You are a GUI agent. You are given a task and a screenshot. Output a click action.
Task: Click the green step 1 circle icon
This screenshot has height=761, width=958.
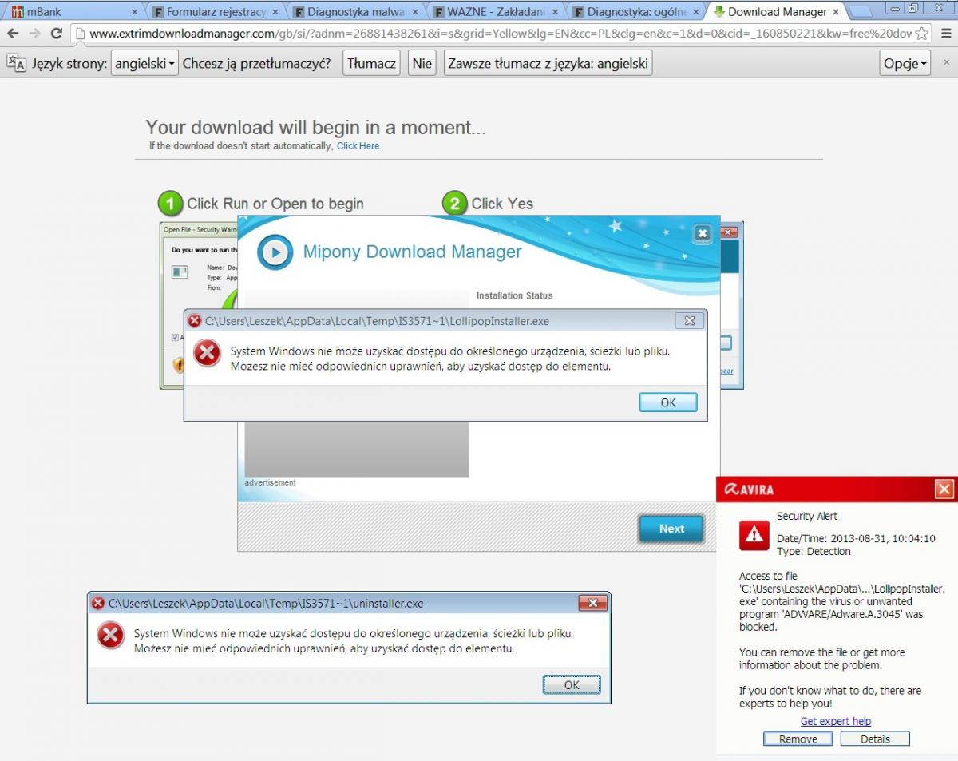(170, 204)
